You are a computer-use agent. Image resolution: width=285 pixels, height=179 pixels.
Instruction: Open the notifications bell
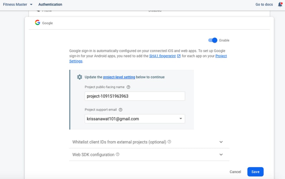(280, 4)
